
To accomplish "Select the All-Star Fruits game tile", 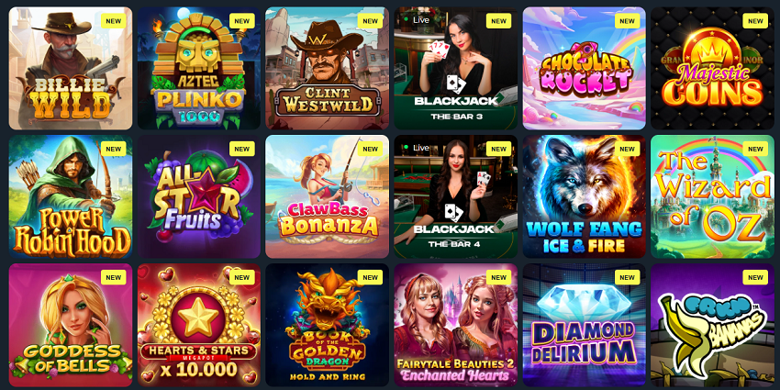I will tap(199, 196).
